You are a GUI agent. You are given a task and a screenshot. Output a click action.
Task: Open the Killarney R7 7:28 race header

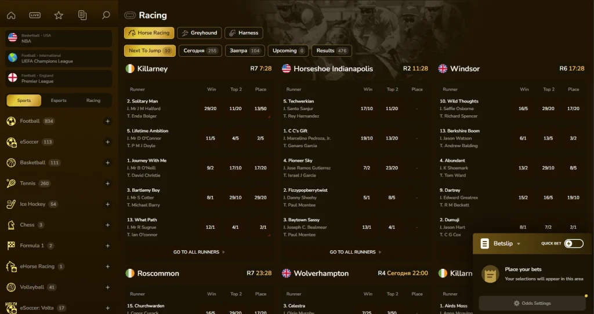coord(198,69)
